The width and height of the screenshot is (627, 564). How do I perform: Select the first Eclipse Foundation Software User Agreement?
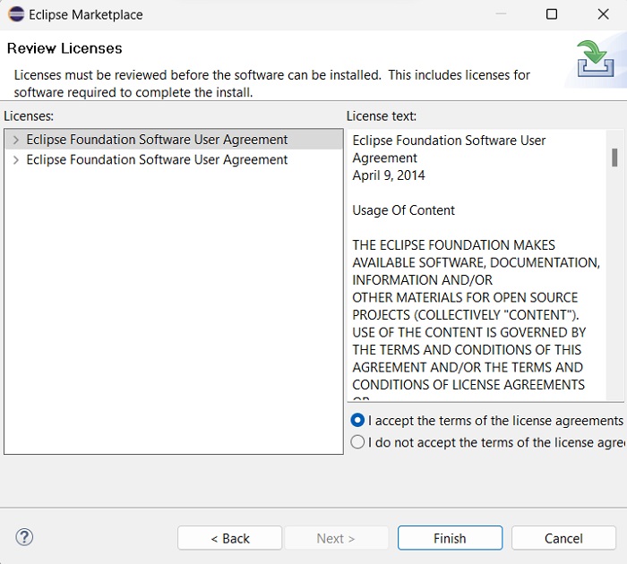[157, 140]
